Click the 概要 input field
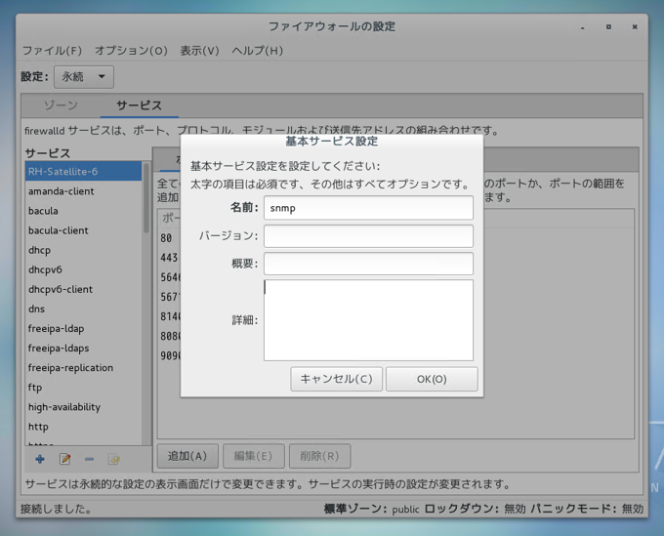 [368, 264]
